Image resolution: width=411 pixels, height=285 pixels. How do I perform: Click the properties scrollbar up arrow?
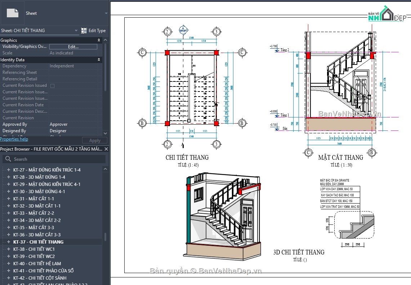point(106,40)
